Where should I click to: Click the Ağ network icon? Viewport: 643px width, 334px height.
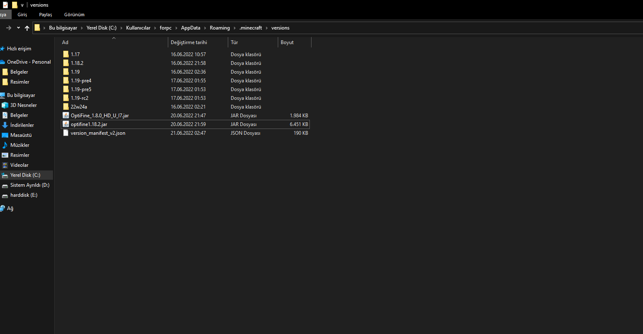(2, 208)
